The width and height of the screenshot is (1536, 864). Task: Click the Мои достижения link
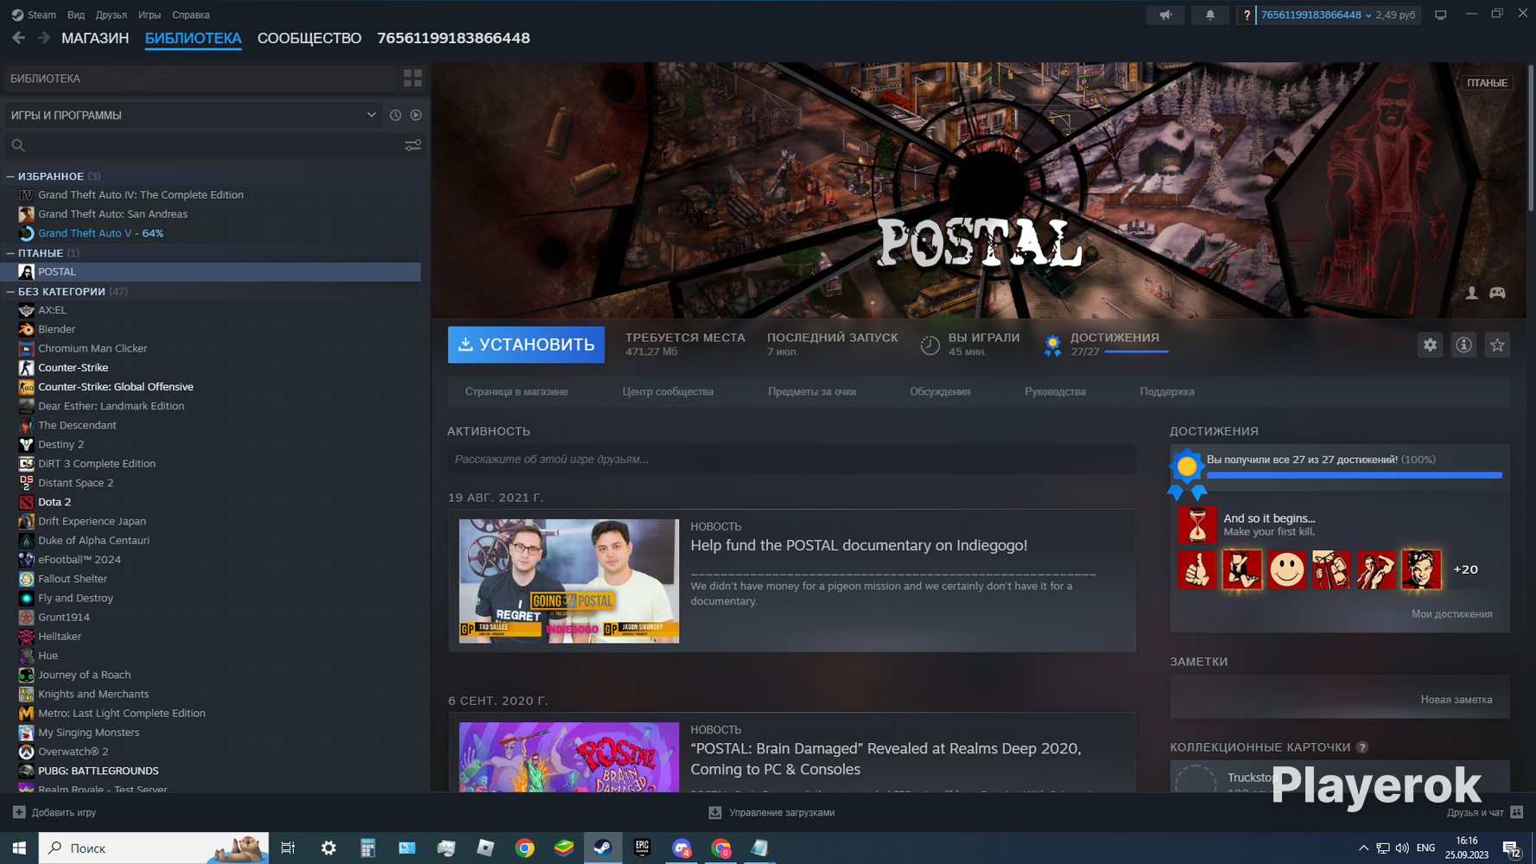pos(1451,613)
